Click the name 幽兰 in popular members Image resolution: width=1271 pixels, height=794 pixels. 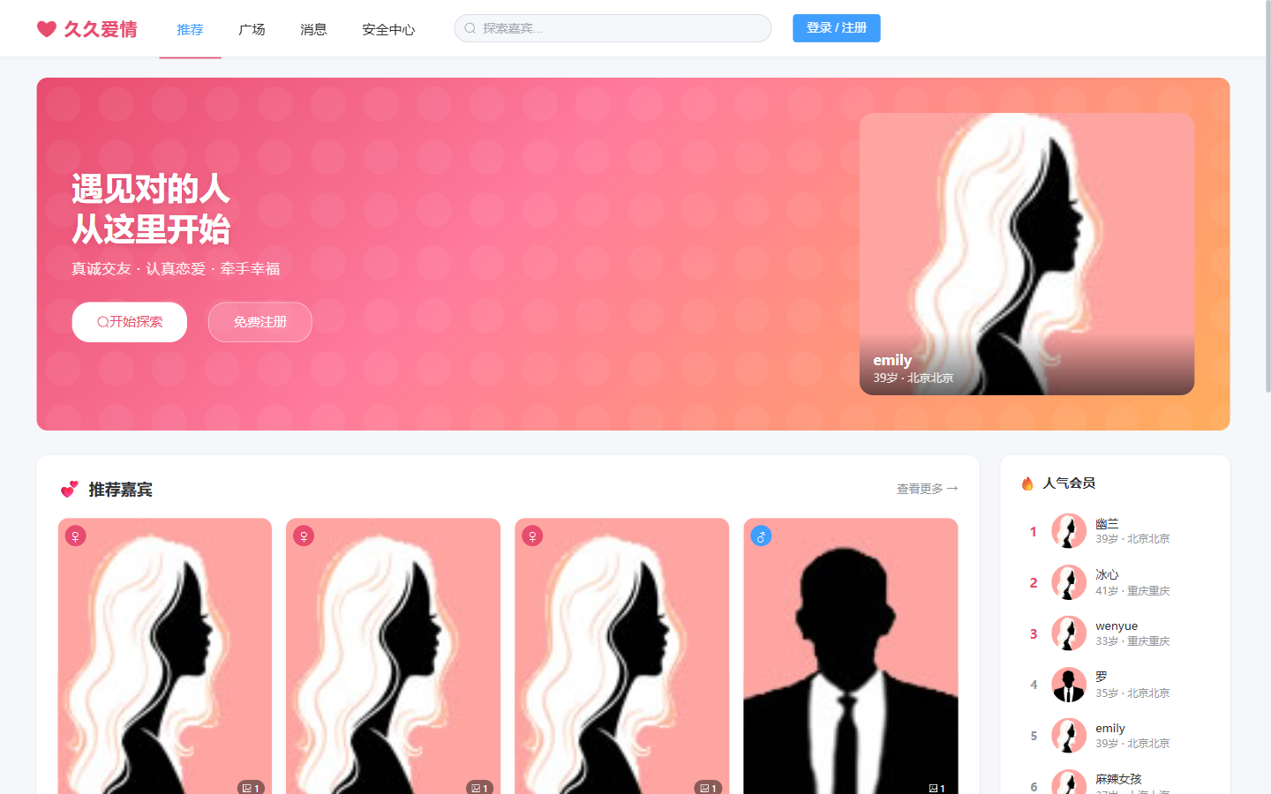tap(1107, 524)
